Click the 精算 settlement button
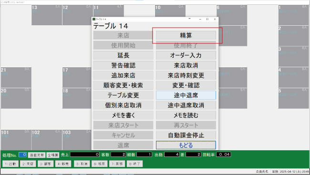This screenshot has width=310, height=175. tap(186, 35)
